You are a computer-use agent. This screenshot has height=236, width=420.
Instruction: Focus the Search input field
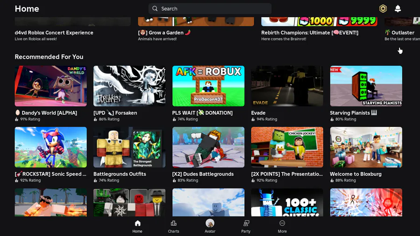[x=210, y=8]
